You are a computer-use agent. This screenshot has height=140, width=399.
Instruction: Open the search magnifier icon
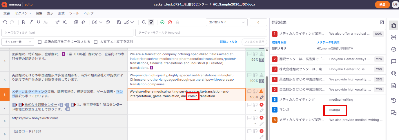tap(144, 22)
